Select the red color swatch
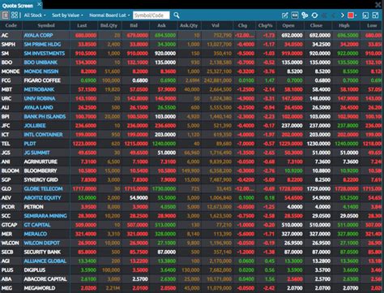The height and width of the screenshot is (293, 384). pos(351,15)
